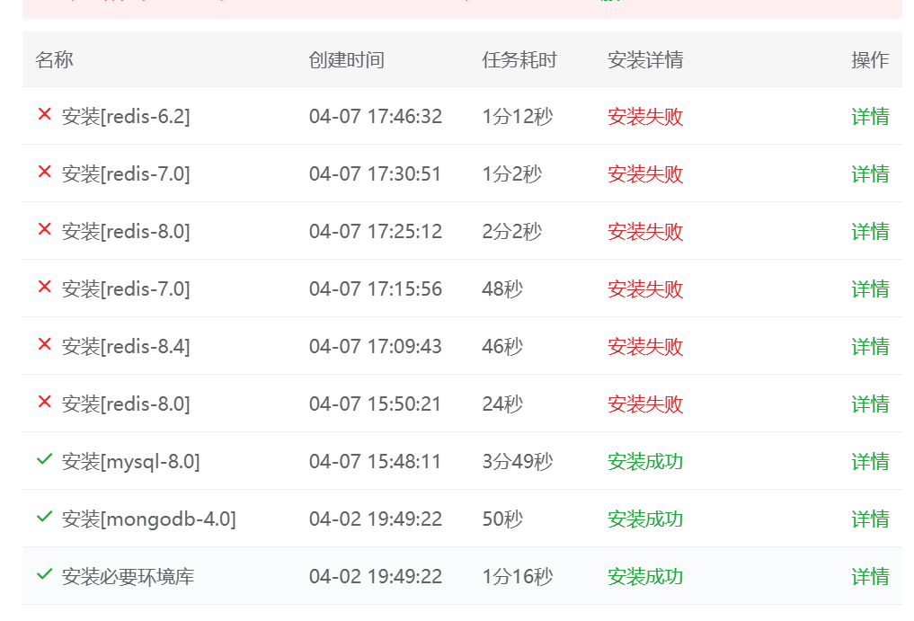Viewport: 914px width, 621px height.
Task: Click the duration 46秒
Action: coord(501,346)
